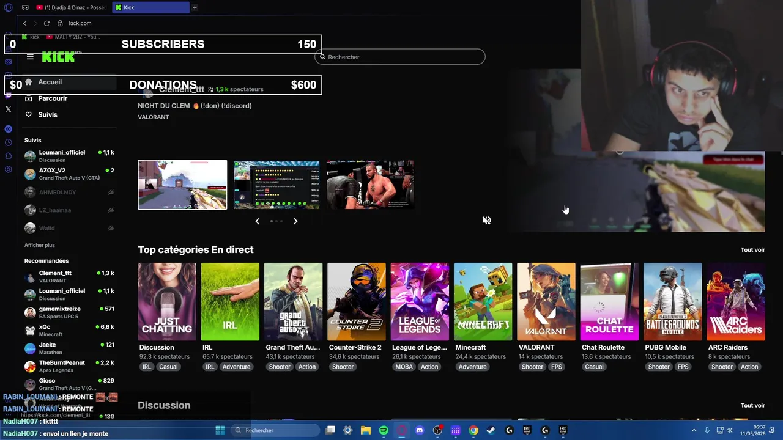The image size is (783, 440).
Task: Open a new browser tab
Action: pyautogui.click(x=195, y=7)
